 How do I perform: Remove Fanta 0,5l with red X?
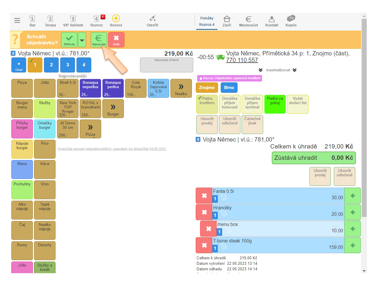pos(204,196)
